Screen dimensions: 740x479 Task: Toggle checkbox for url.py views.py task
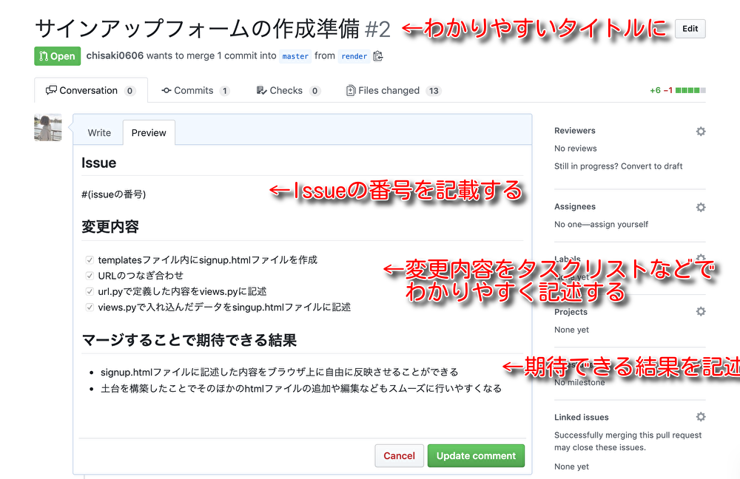(90, 291)
